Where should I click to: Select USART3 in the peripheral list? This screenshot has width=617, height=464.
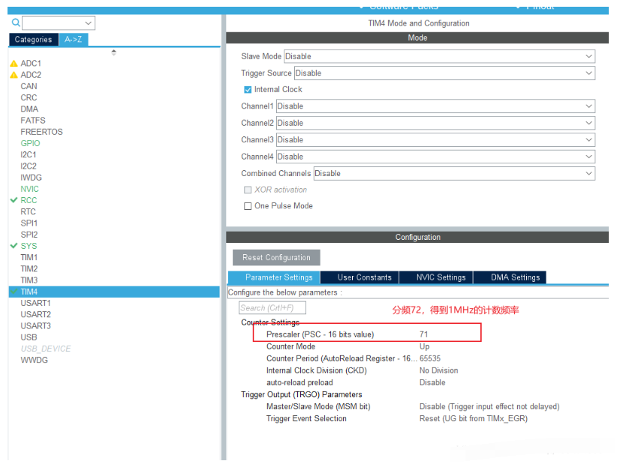click(36, 326)
